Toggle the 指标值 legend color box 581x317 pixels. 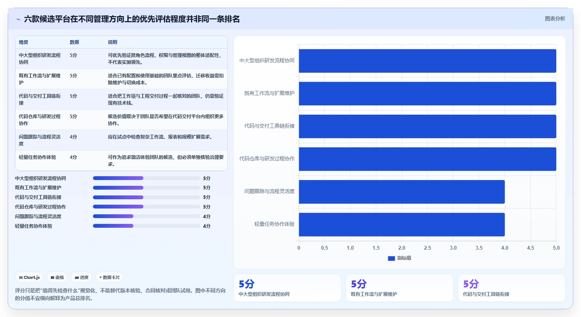391,259
